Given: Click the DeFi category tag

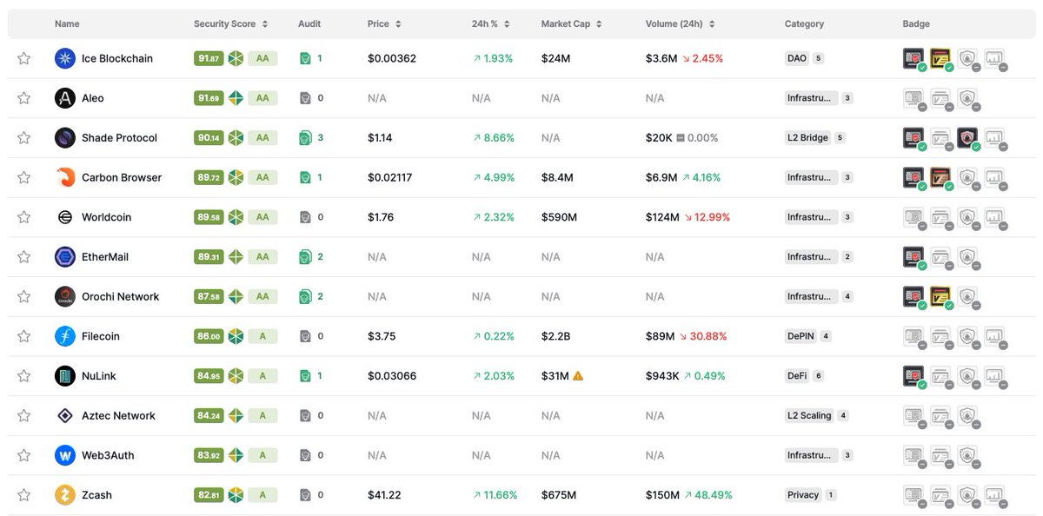Looking at the screenshot, I should pyautogui.click(x=798, y=376).
